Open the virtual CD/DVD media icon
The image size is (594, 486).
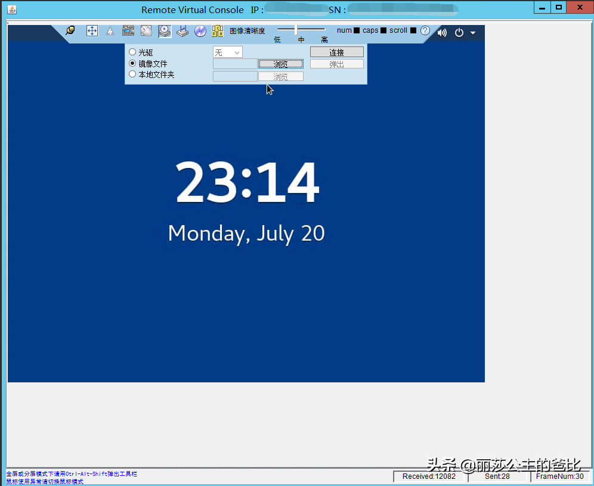[165, 31]
